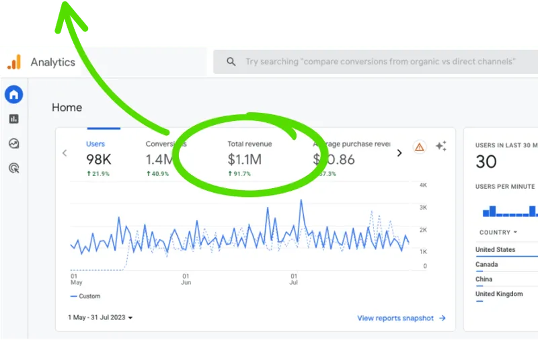The image size is (538, 340).
Task: Open the Reports bar chart icon
Action: 13,119
